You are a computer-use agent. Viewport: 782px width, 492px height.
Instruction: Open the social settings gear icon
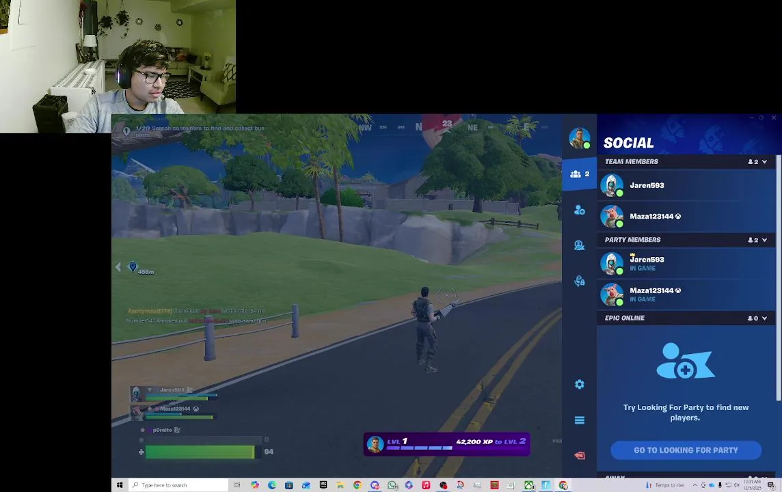[579, 384]
